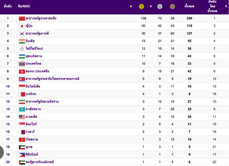Click the Japan flag icon
229x166 pixels.
[22, 26]
